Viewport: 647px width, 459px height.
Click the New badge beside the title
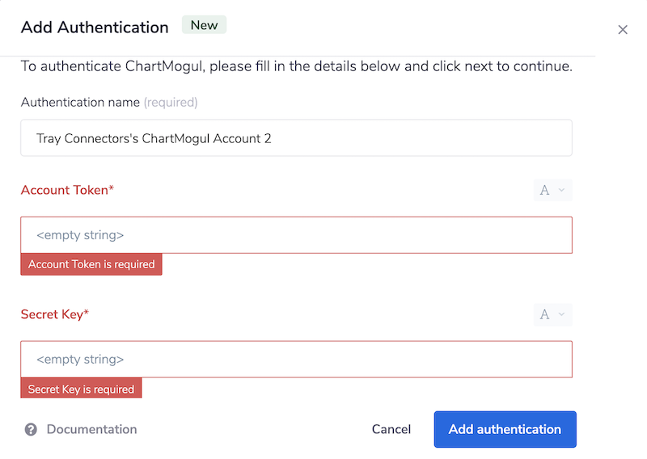pos(204,25)
